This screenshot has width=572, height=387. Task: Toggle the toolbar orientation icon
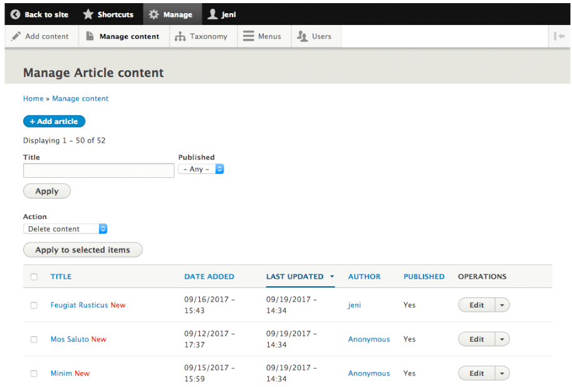[x=559, y=36]
